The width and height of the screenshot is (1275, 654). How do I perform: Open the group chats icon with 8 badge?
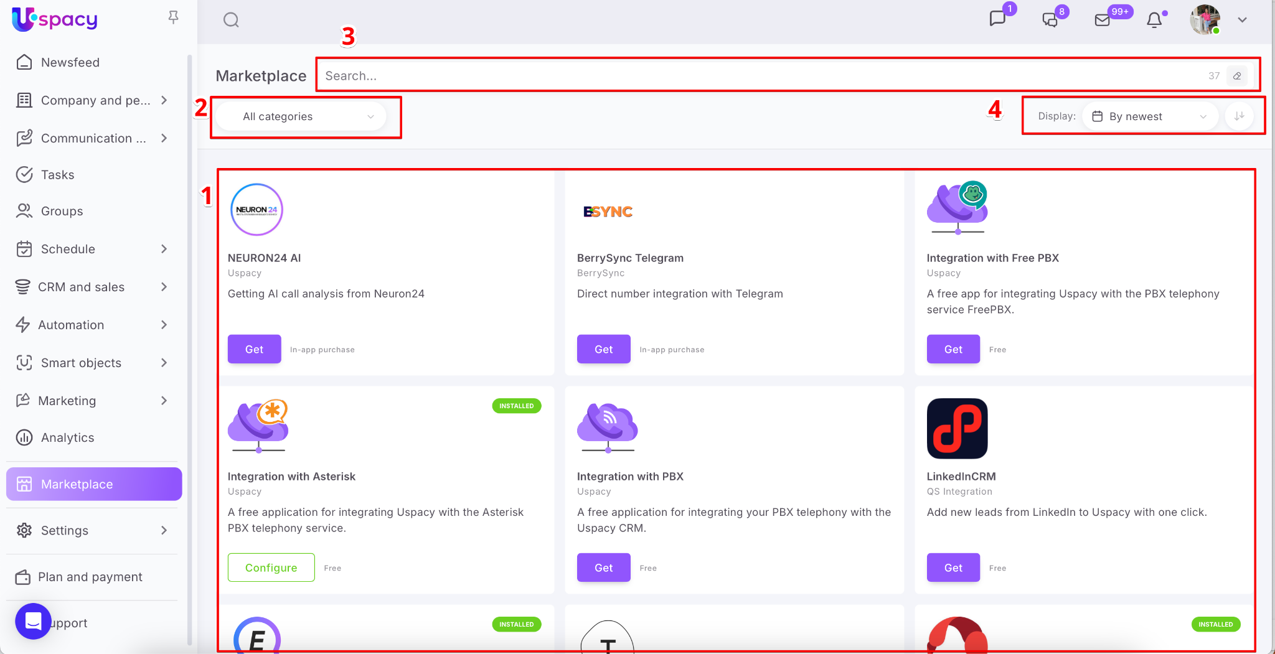pyautogui.click(x=1050, y=20)
